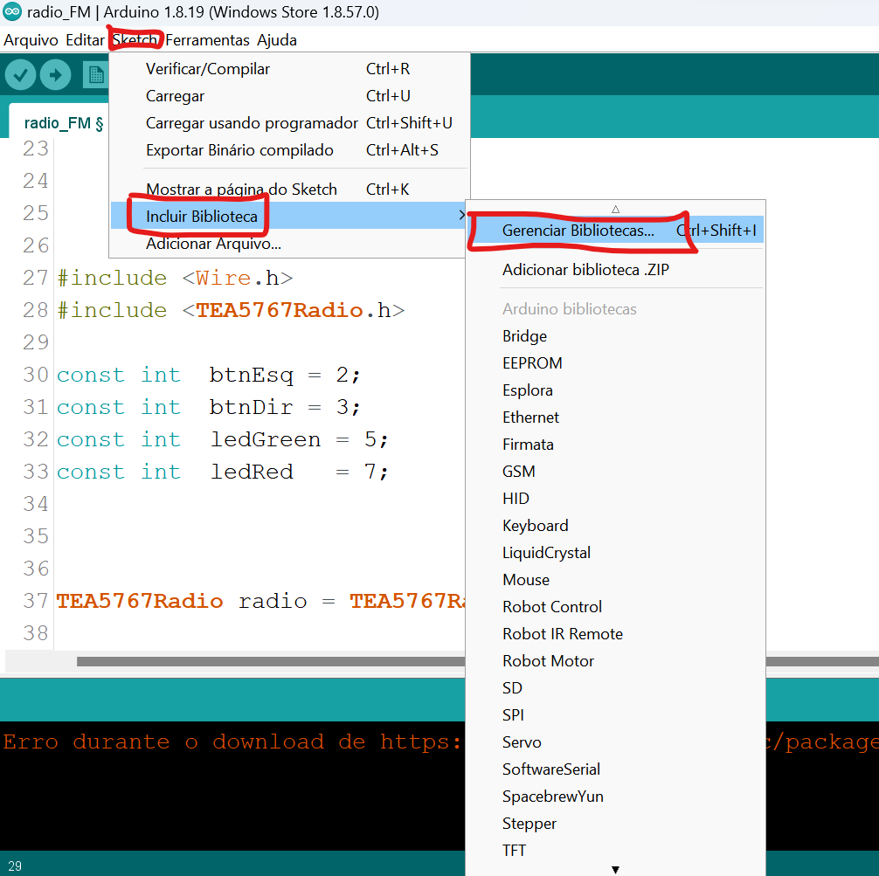Include the Mouse library
This screenshot has height=876, width=879.
point(615,580)
